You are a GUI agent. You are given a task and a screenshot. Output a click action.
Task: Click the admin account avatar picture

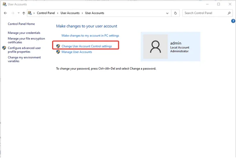(x=155, y=47)
